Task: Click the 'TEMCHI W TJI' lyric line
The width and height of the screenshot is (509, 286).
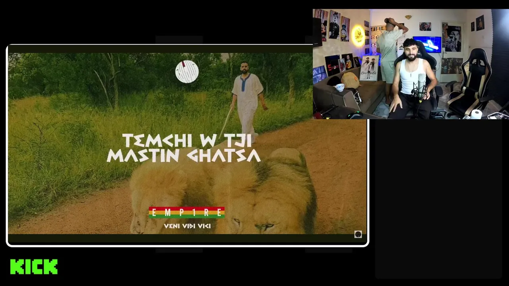Action: pos(187,141)
